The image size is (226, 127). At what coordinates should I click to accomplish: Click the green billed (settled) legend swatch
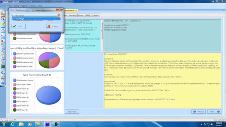point(14,38)
